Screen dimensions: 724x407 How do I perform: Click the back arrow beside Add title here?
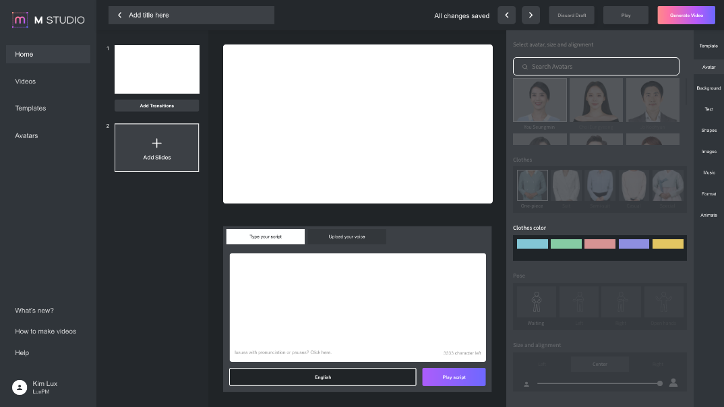pos(120,15)
